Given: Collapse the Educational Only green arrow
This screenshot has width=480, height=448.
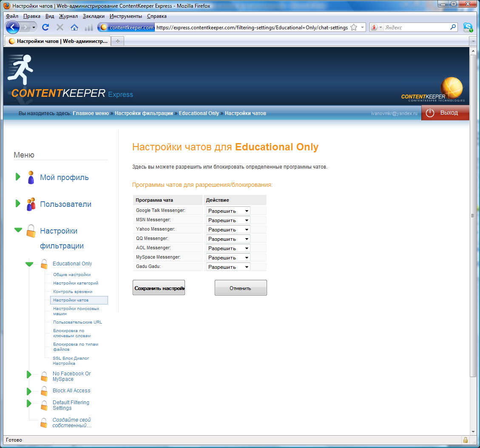Looking at the screenshot, I should click(29, 264).
